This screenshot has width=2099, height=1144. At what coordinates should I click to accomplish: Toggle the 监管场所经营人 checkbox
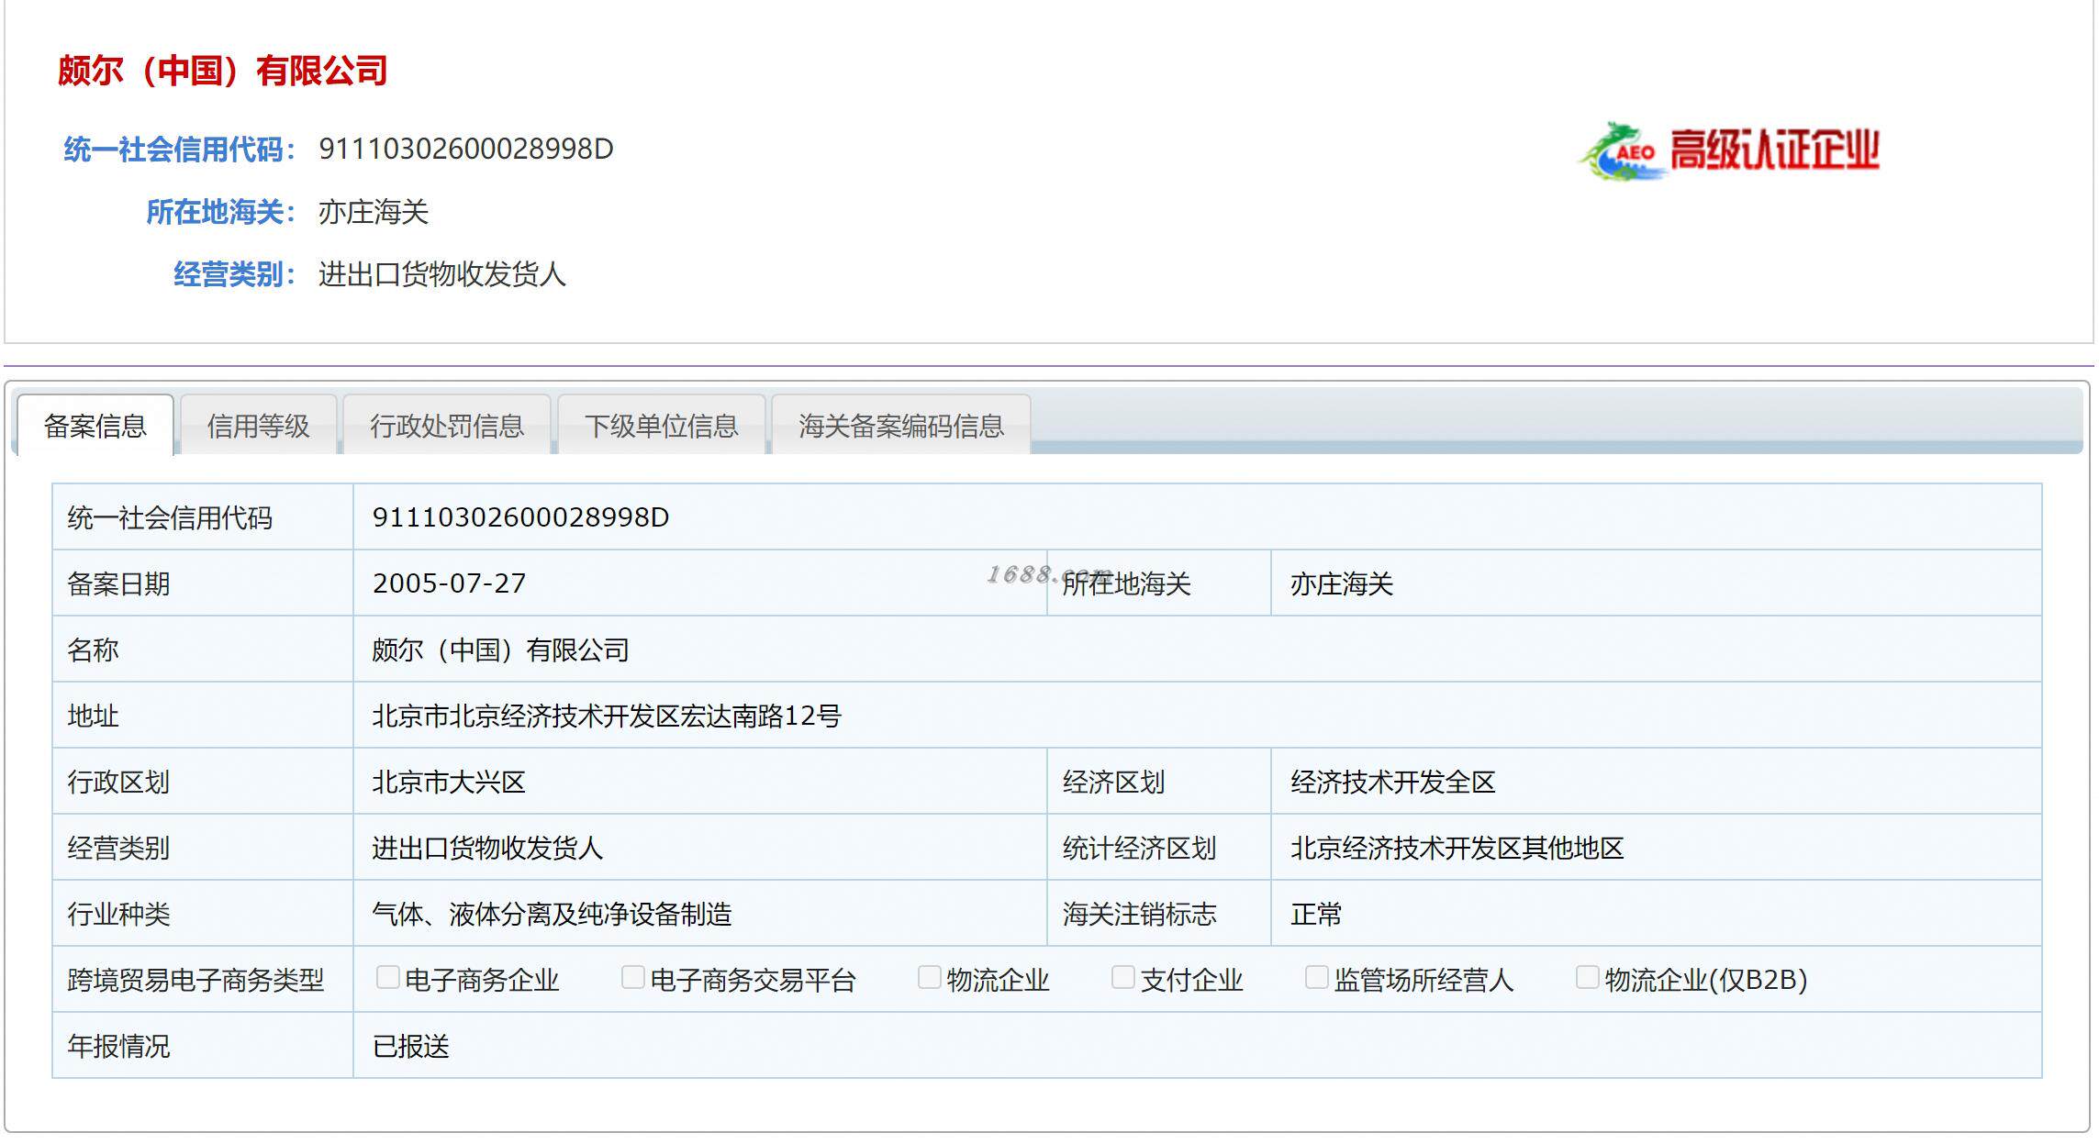click(x=1316, y=978)
